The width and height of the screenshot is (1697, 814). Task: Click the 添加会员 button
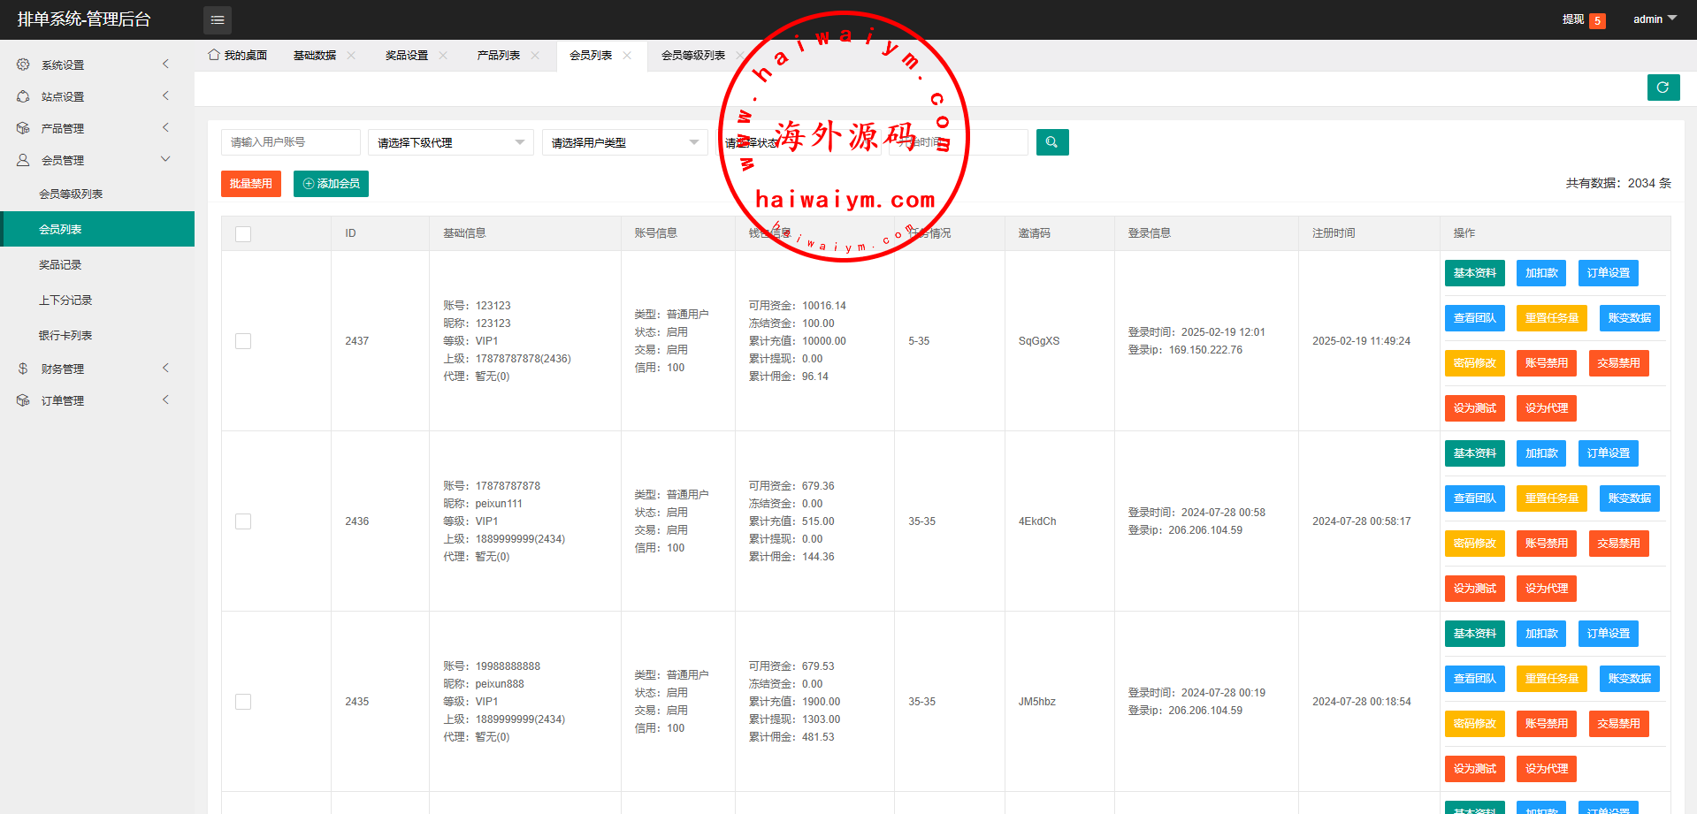click(331, 184)
